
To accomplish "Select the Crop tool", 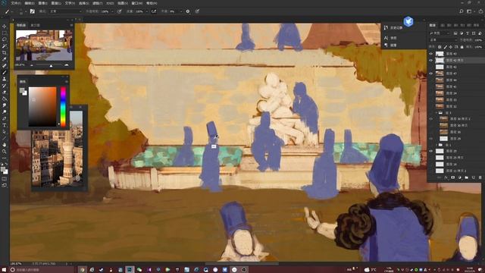I will pyautogui.click(x=5, y=52).
